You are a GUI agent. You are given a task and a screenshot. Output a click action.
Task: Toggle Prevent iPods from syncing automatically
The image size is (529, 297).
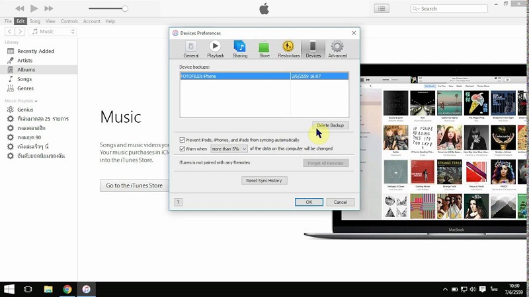coord(183,140)
